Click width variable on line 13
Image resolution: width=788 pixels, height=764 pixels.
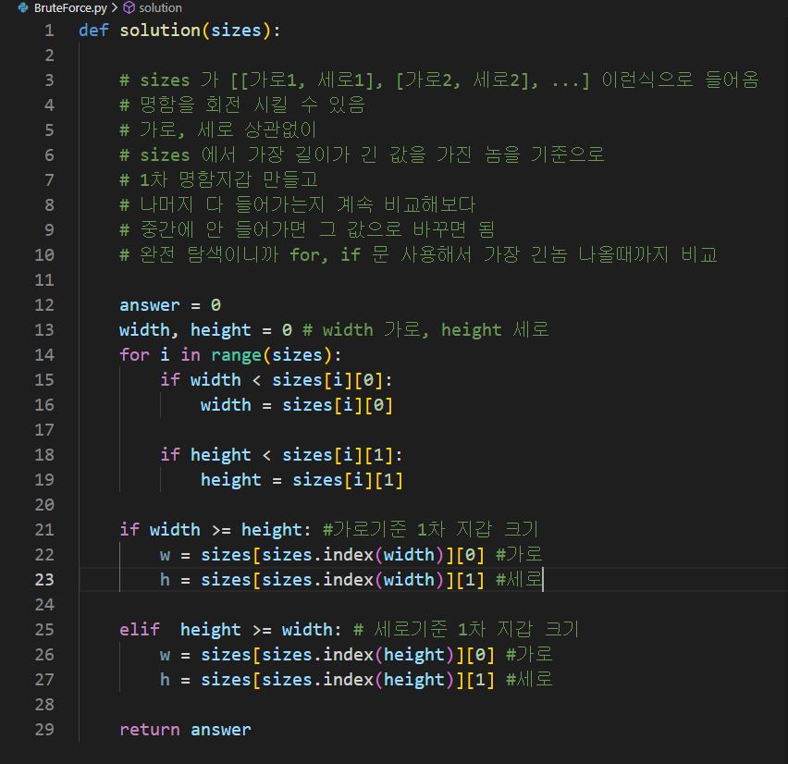click(x=144, y=329)
